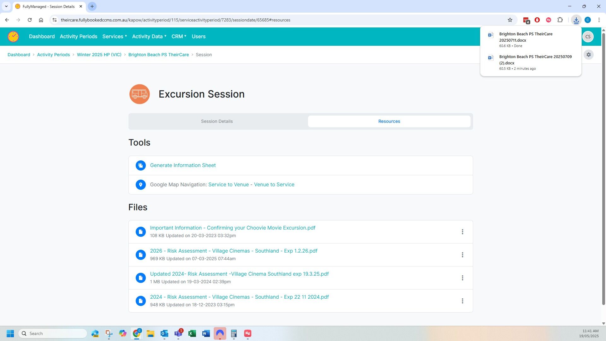
Task: Click the file icon beside Choovie Movie Excursion PDF
Action: point(140,232)
